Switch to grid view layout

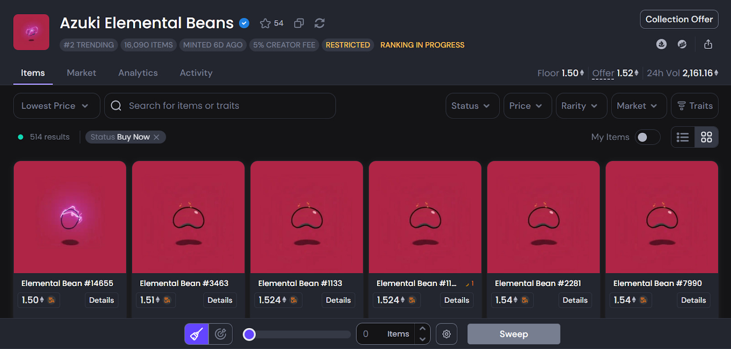coord(706,137)
